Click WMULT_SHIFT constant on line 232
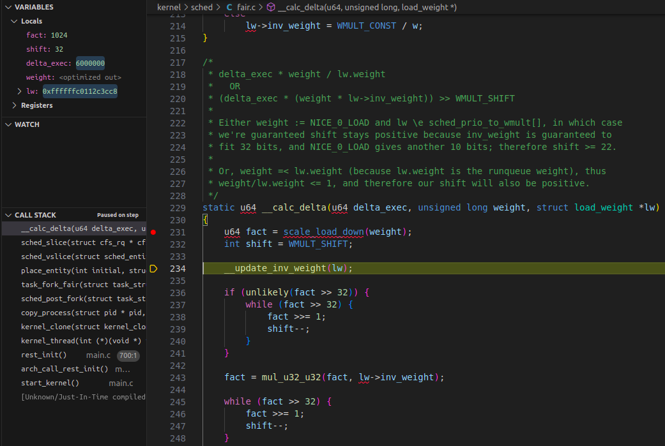The image size is (665, 446). coord(318,244)
